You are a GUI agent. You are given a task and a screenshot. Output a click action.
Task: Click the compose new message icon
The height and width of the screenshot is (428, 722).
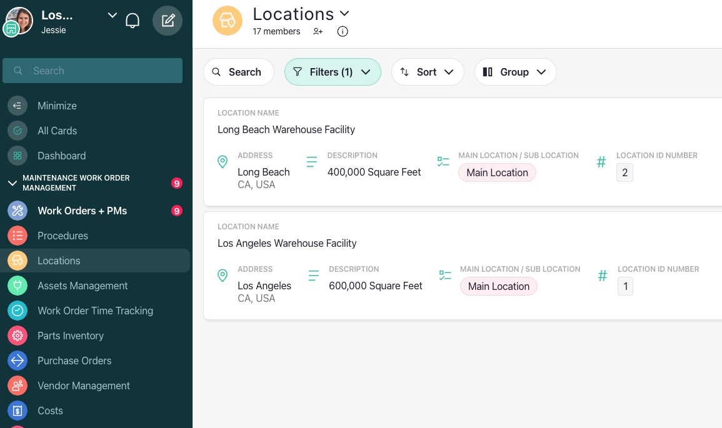click(x=168, y=19)
